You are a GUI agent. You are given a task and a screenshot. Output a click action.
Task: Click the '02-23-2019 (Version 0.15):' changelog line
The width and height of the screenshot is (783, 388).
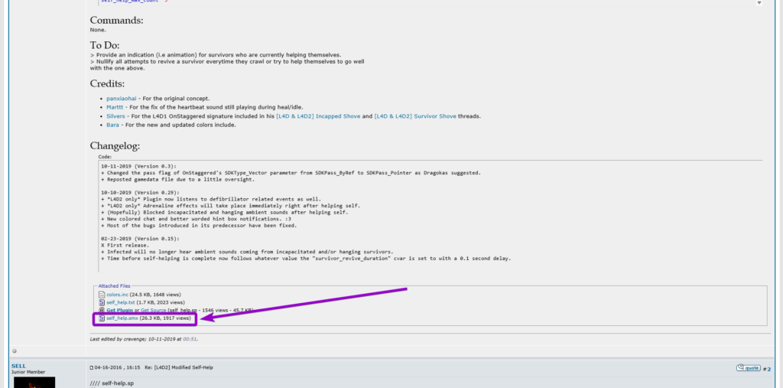141,239
